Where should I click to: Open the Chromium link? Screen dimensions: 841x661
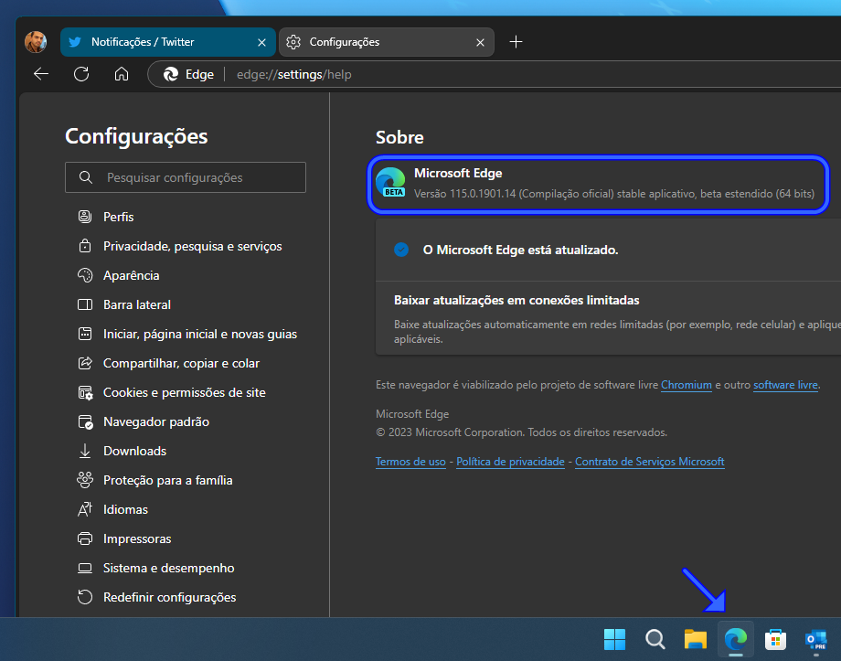pos(686,385)
